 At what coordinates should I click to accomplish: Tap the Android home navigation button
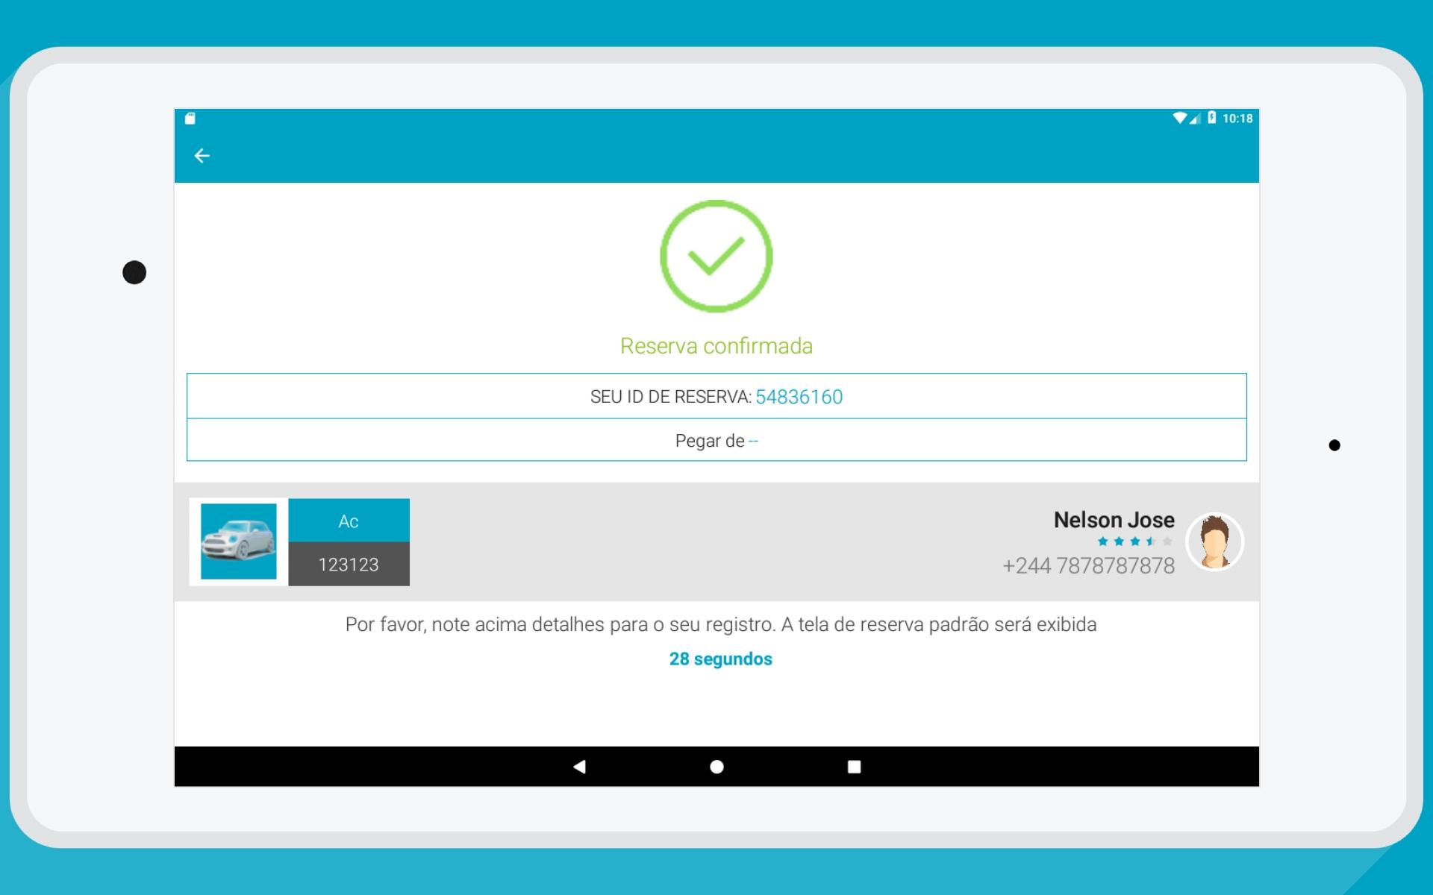coord(716,767)
